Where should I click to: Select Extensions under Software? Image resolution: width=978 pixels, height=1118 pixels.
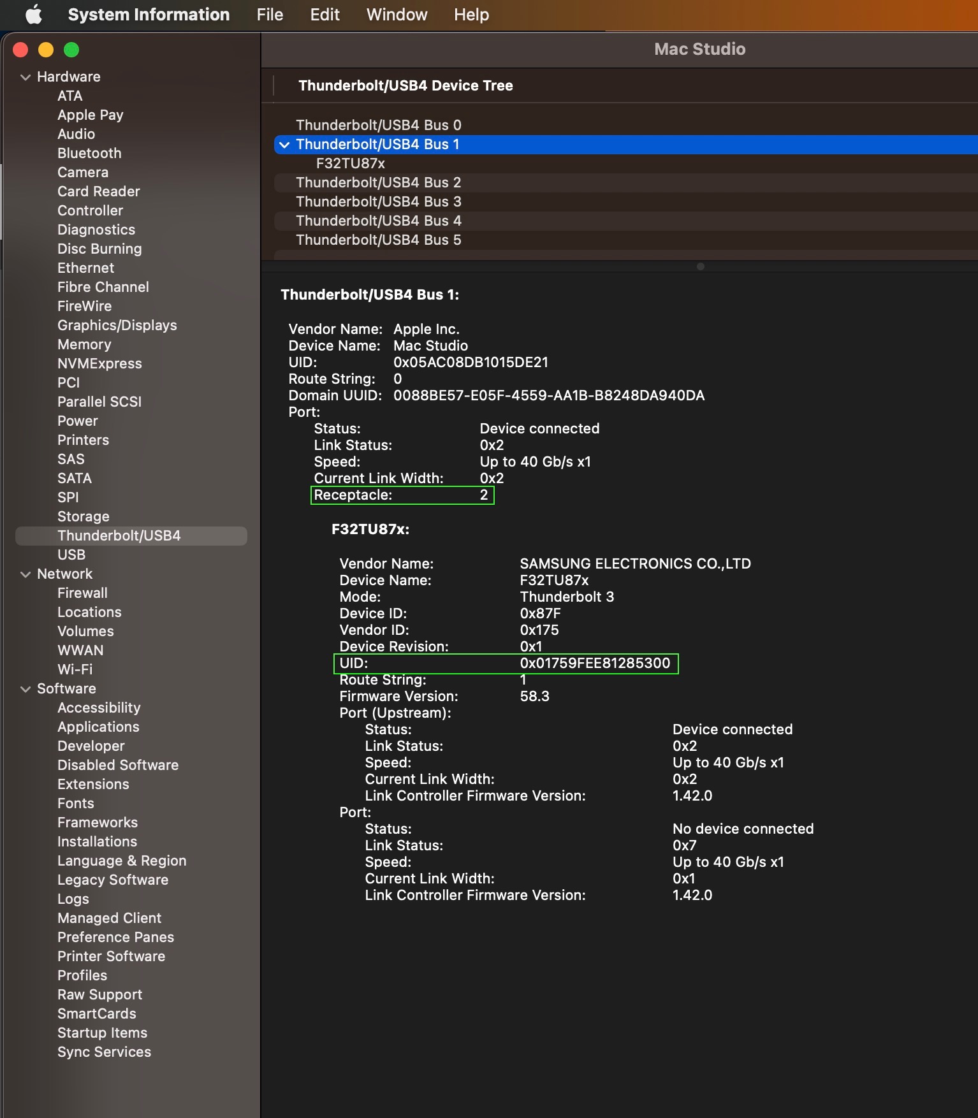(x=93, y=784)
